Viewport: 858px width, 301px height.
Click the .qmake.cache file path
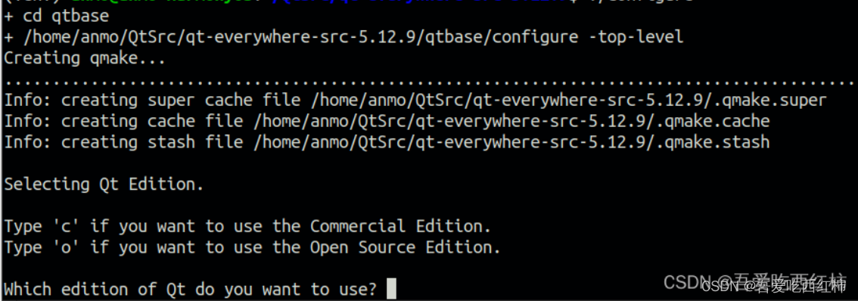pyautogui.click(x=511, y=122)
